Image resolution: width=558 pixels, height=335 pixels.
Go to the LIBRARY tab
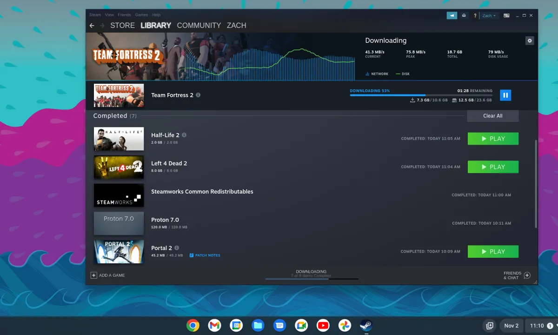(156, 26)
